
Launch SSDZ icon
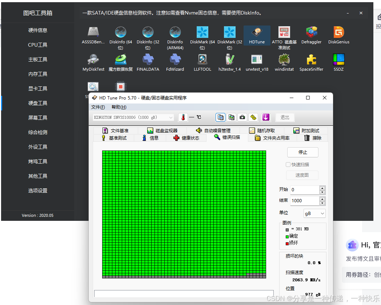tap(339, 59)
